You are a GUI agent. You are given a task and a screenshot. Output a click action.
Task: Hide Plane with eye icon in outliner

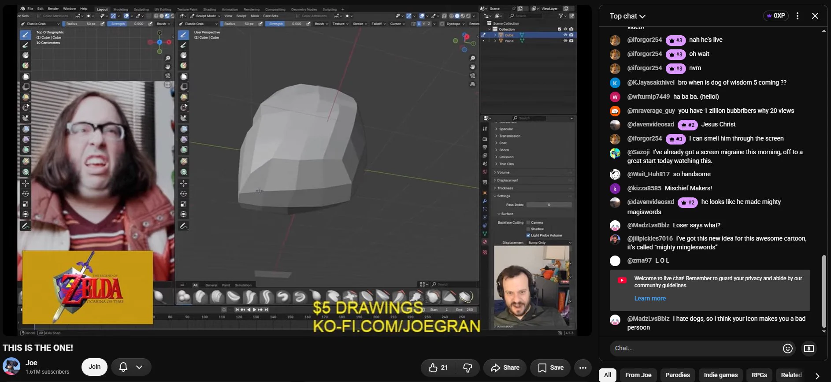(x=565, y=41)
